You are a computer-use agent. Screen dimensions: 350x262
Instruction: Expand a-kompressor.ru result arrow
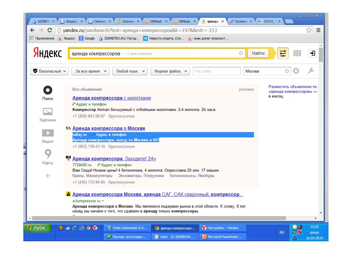[103, 201]
